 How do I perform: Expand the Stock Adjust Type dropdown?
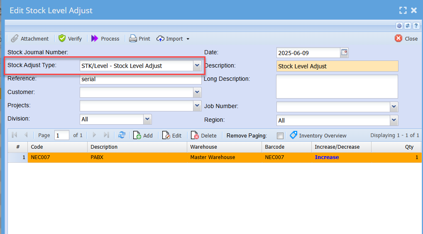pos(197,66)
